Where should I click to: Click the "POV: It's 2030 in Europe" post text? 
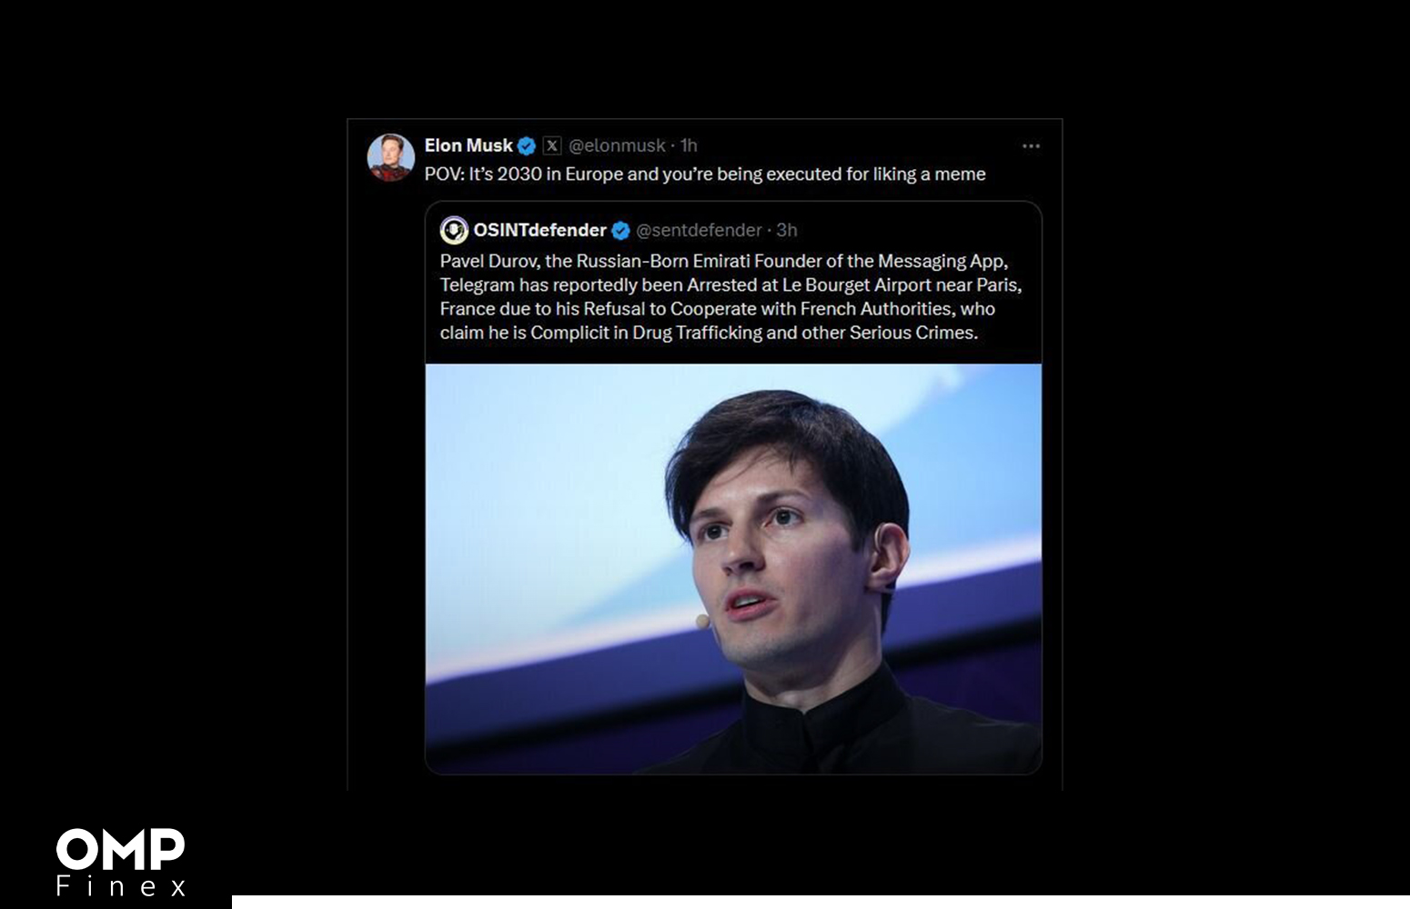point(704,174)
